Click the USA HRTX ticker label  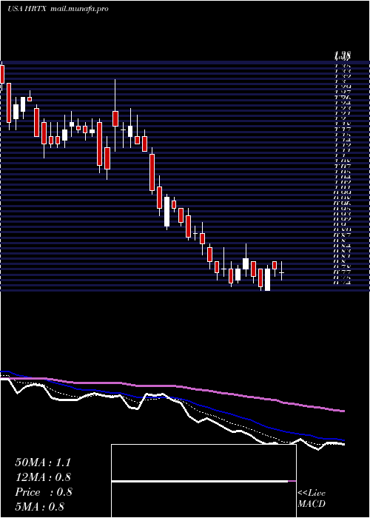coord(27,9)
